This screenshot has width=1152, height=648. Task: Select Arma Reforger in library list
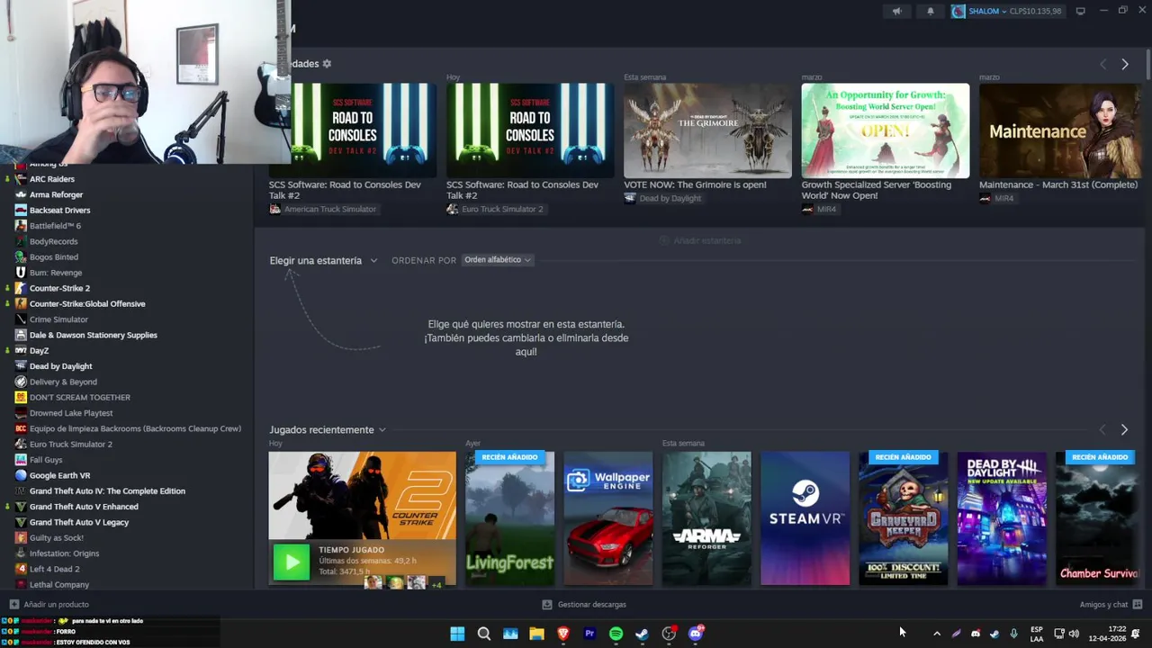pyautogui.click(x=56, y=194)
